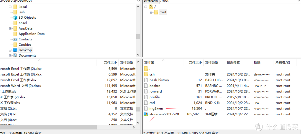This screenshot has height=134, width=301.
Task: Select local file Word 文档 (2).docx
Action: pos(21,86)
